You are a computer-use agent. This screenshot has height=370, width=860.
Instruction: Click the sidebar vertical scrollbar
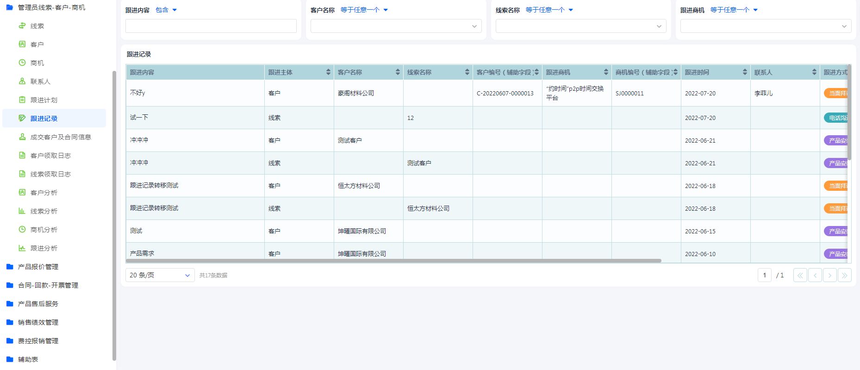point(114,215)
